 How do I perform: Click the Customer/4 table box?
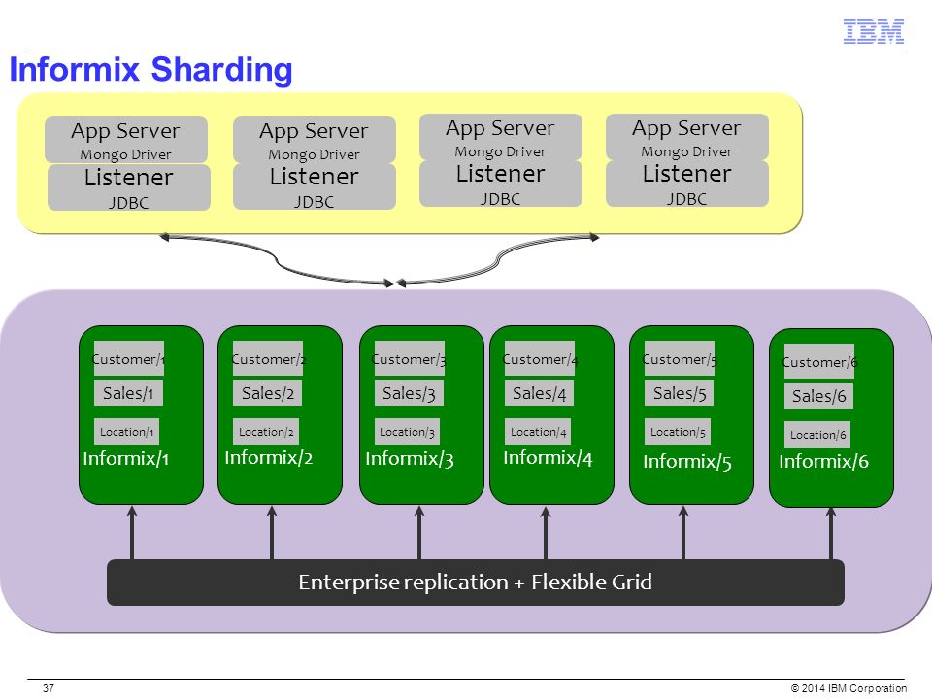tap(539, 358)
